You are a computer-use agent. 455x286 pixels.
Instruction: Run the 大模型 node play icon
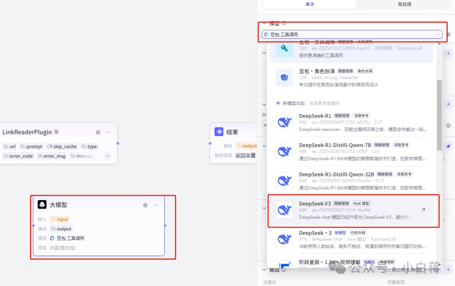click(x=145, y=205)
